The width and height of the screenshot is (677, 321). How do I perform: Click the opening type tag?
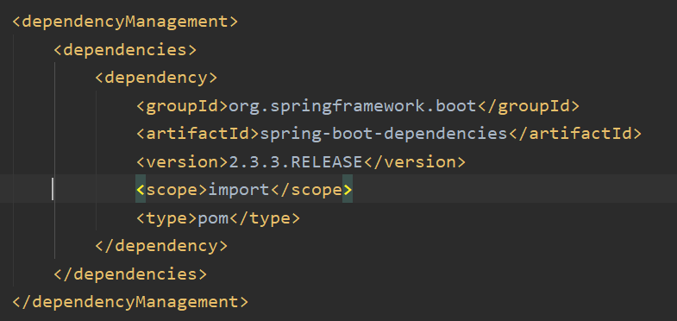coord(167,218)
